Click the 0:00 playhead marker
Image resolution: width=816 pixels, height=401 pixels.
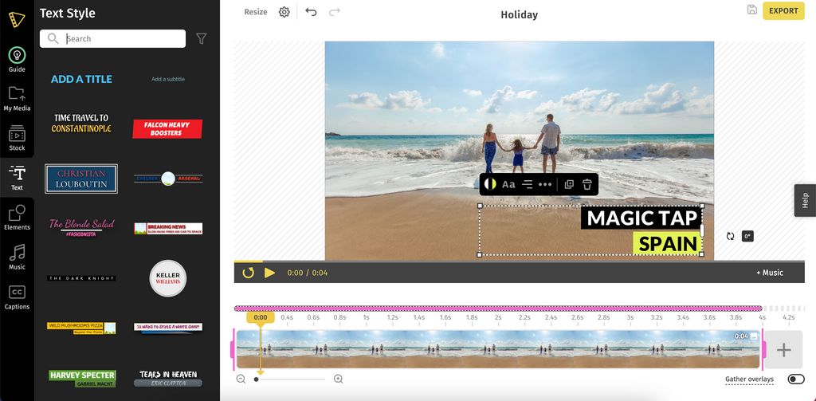[x=261, y=317]
